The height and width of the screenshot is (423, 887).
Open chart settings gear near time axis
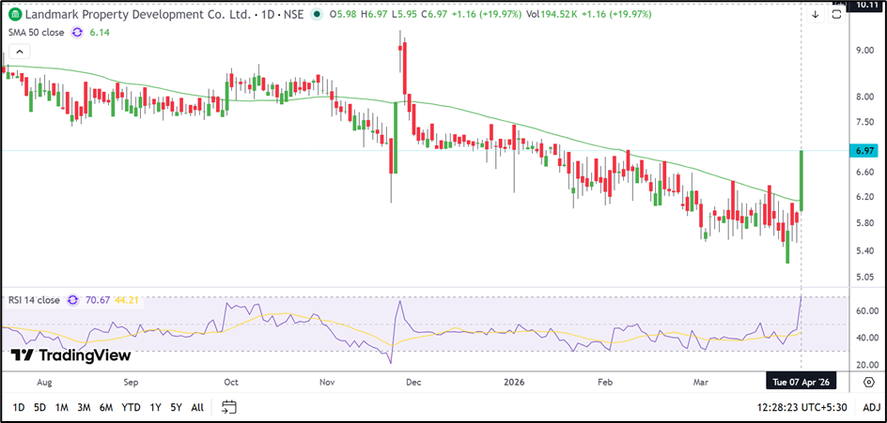click(869, 382)
